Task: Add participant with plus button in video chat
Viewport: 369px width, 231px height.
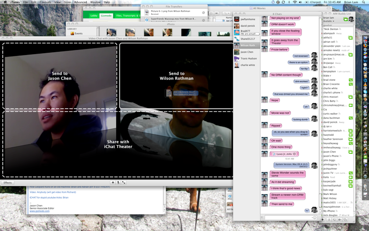Action: click(x=113, y=182)
